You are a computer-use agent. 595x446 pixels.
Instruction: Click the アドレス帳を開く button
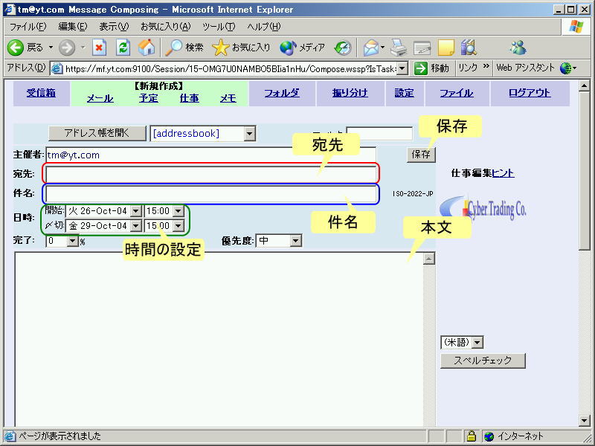97,133
